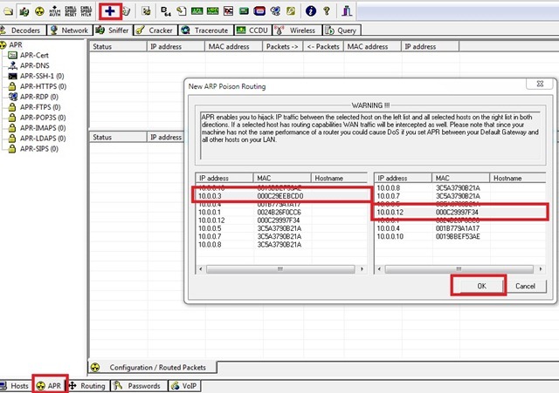This screenshot has width=559, height=393.
Task: Open the Configure dialog from the toolbar icon
Action: 146,11
